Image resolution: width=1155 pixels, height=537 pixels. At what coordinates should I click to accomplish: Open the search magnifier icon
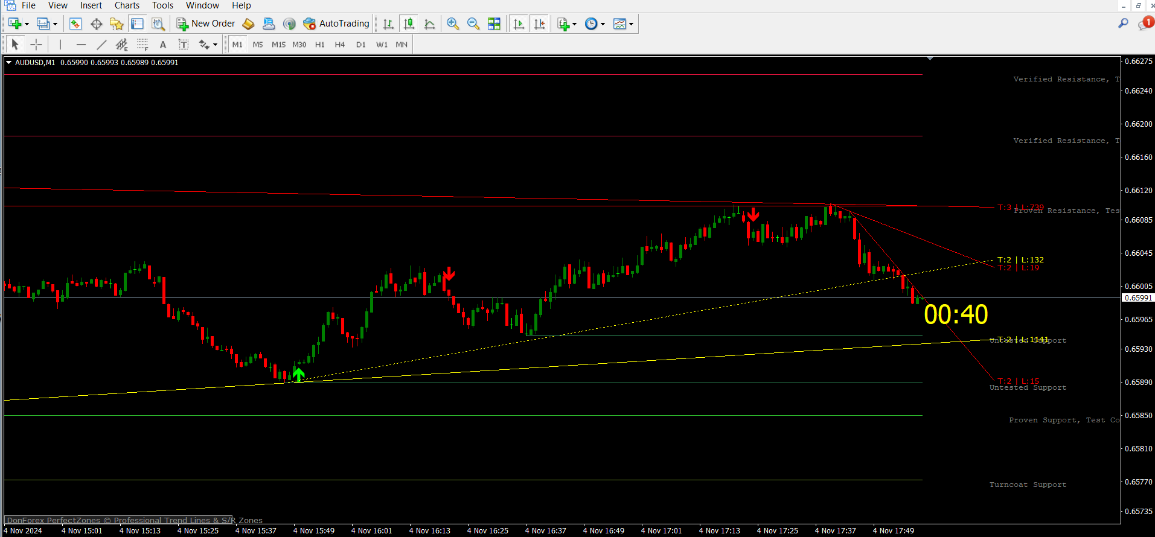point(1123,24)
